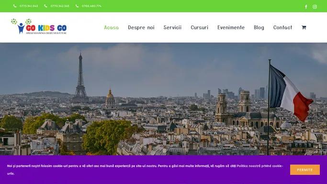Open the Despre noi menu
Image resolution: width=327 pixels, height=184 pixels.
click(141, 27)
